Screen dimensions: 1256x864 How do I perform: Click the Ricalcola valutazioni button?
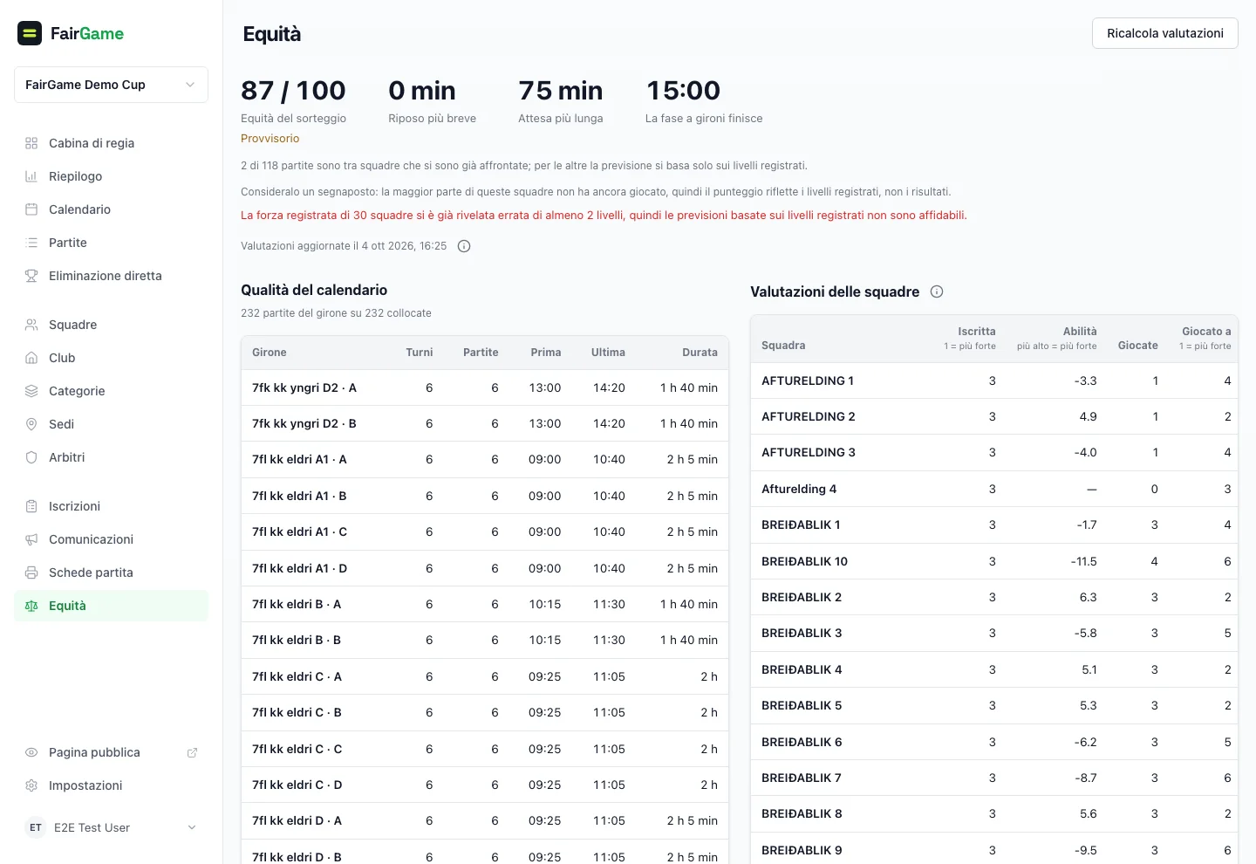click(1165, 33)
